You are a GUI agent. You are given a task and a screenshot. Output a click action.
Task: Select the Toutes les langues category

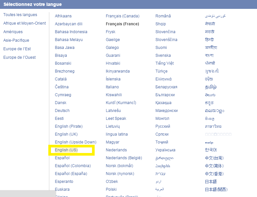(x=20, y=15)
